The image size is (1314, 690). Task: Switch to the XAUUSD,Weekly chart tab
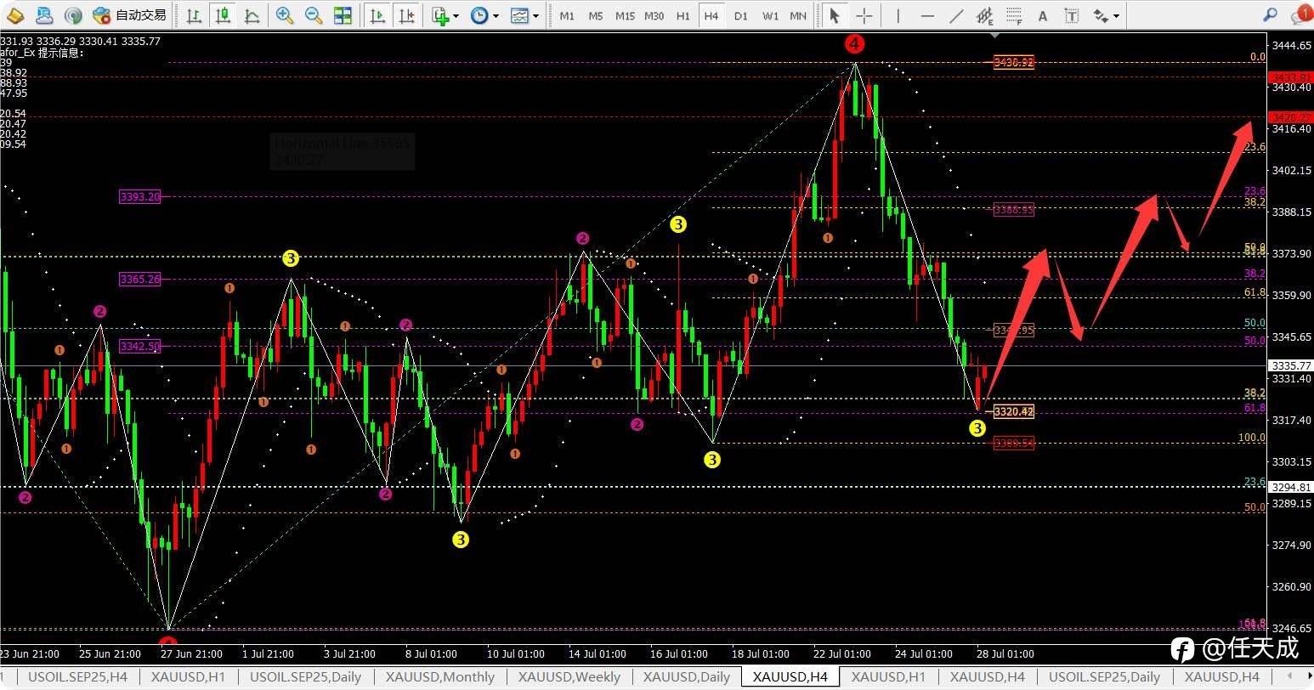tap(569, 677)
